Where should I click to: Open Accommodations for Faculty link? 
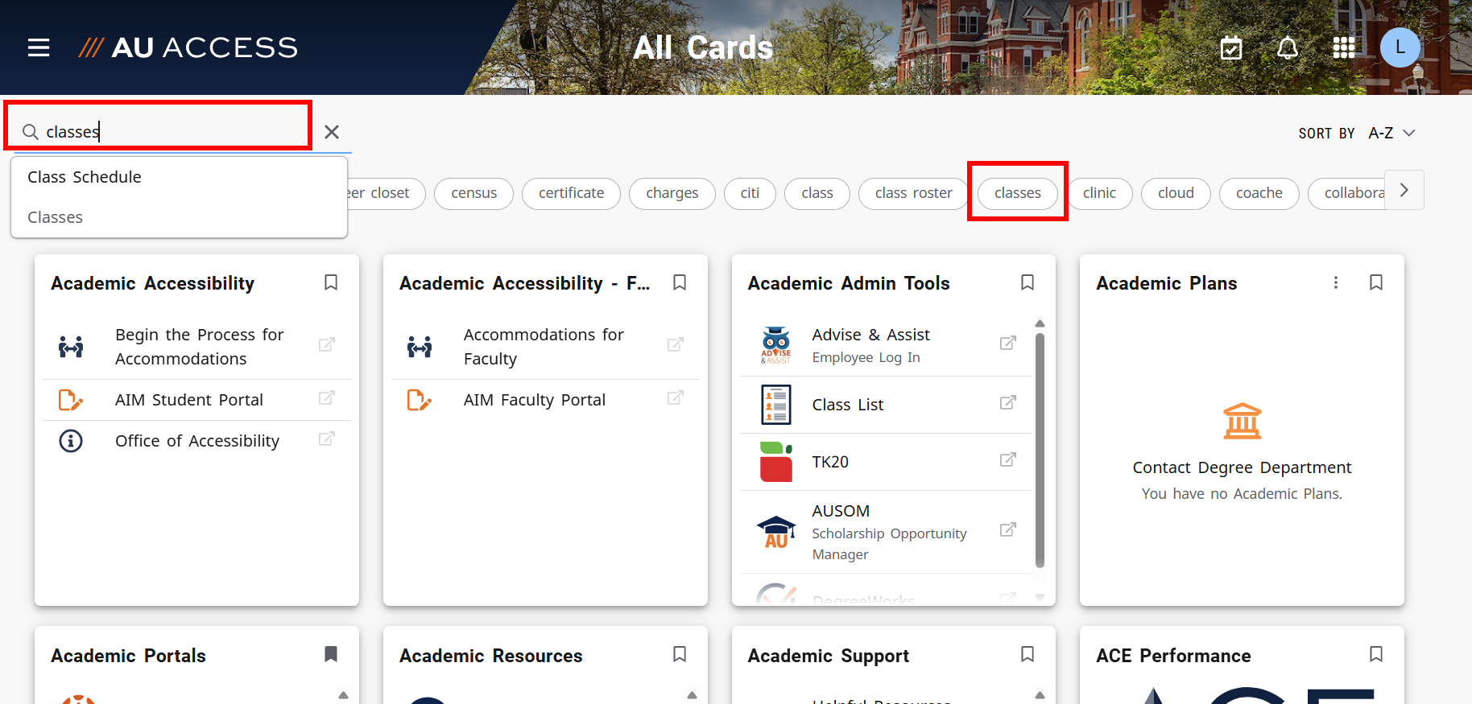click(545, 347)
